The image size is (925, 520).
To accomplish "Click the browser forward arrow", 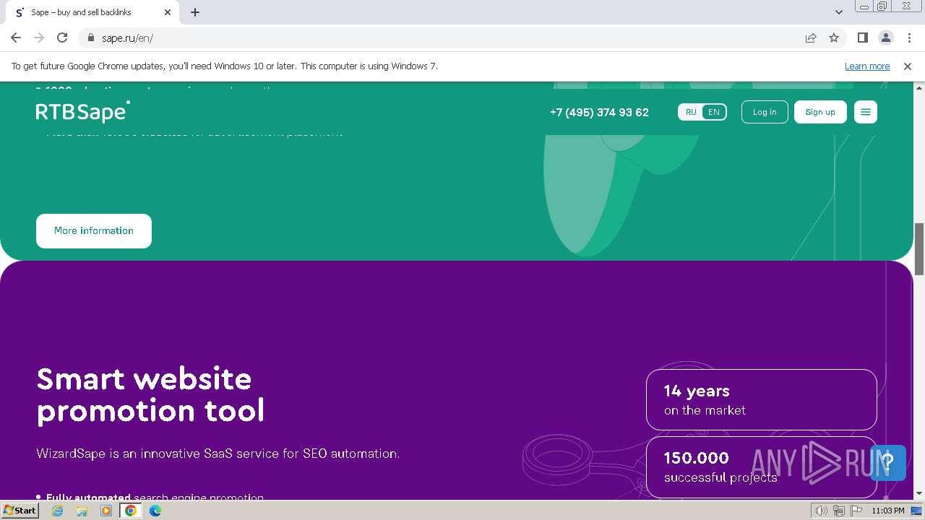I will (x=39, y=38).
